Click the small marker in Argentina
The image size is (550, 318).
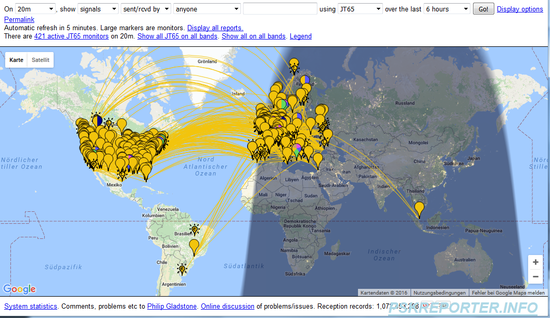point(182,269)
